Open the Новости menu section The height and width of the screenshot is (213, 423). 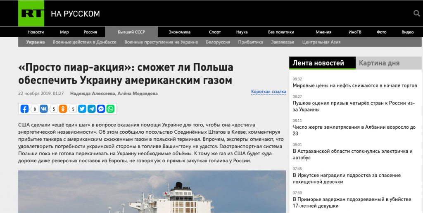click(x=36, y=32)
